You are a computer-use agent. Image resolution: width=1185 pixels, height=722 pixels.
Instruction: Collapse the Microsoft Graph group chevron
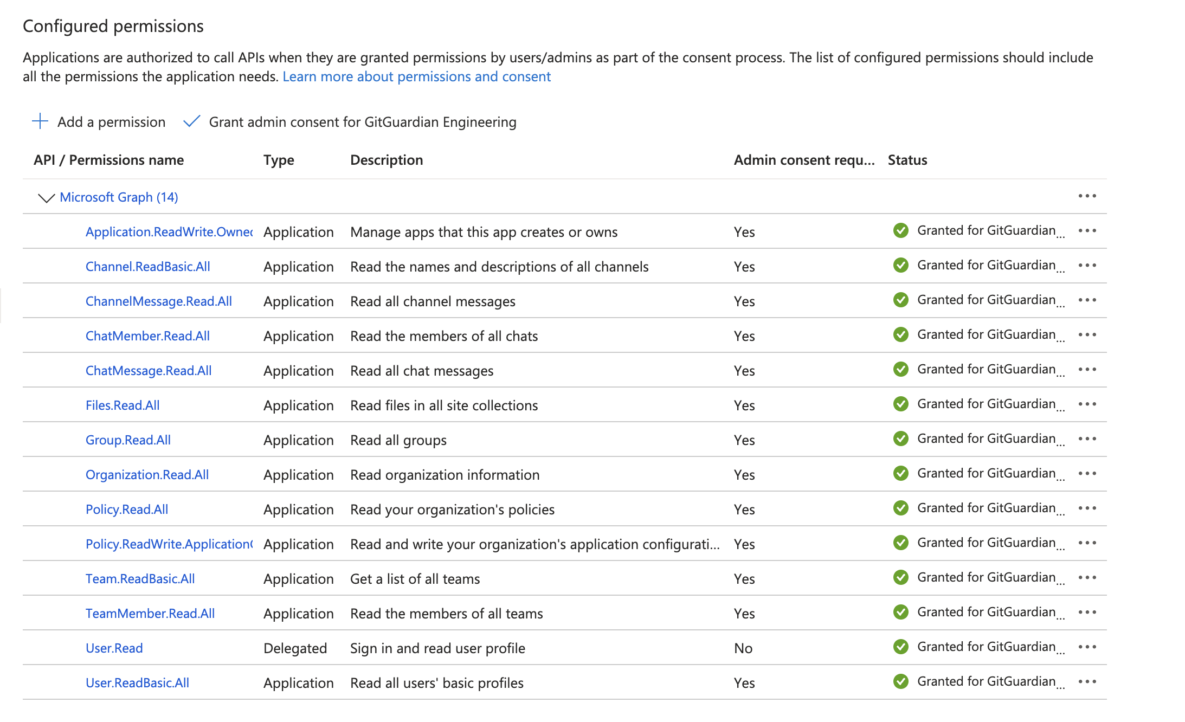click(47, 198)
